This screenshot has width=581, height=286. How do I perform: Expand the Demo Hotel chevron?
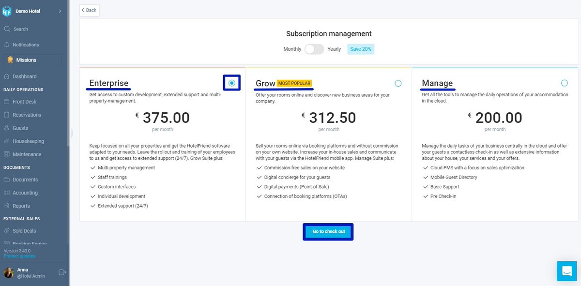coord(60,11)
